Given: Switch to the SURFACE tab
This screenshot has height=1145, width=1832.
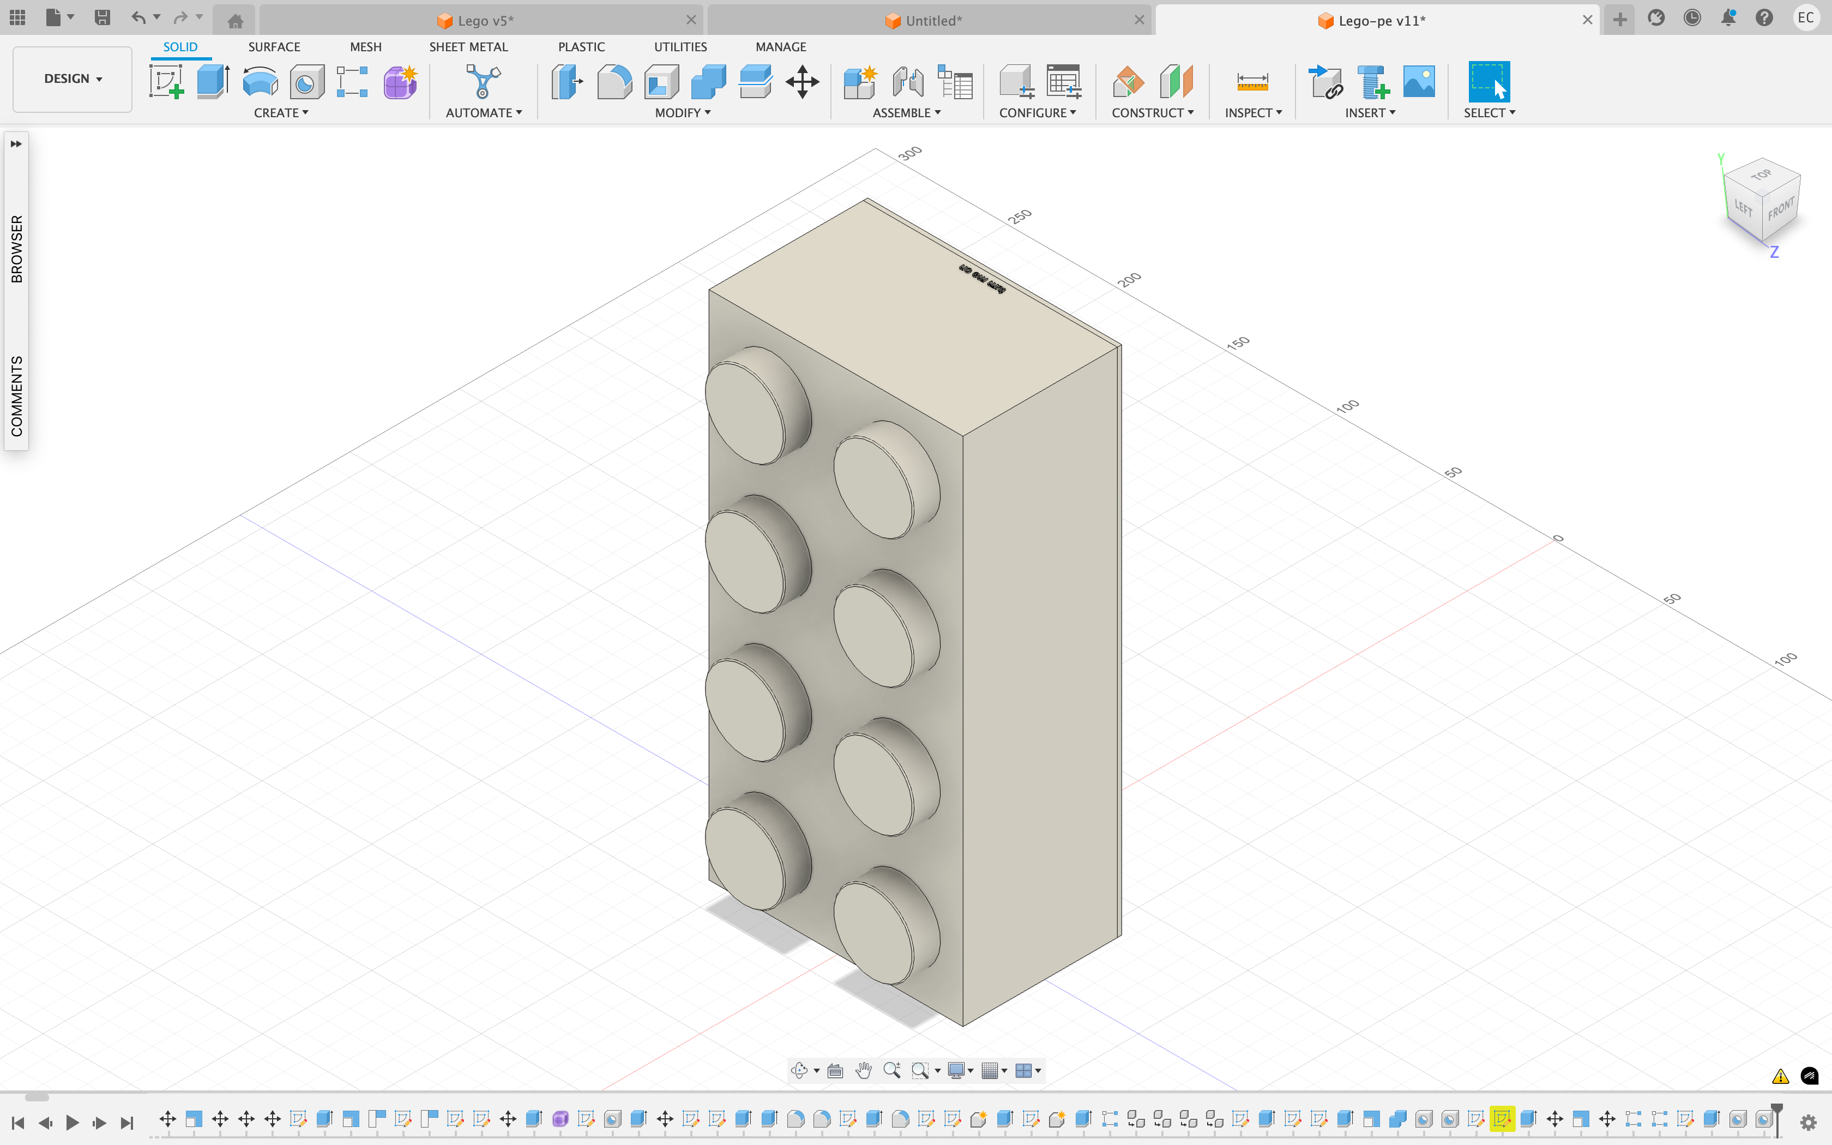Looking at the screenshot, I should [274, 47].
